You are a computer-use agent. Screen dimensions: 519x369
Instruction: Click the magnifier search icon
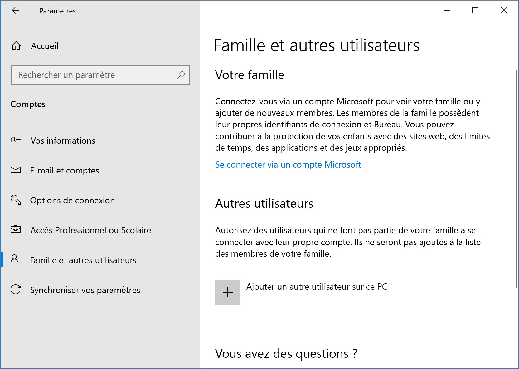tap(181, 75)
